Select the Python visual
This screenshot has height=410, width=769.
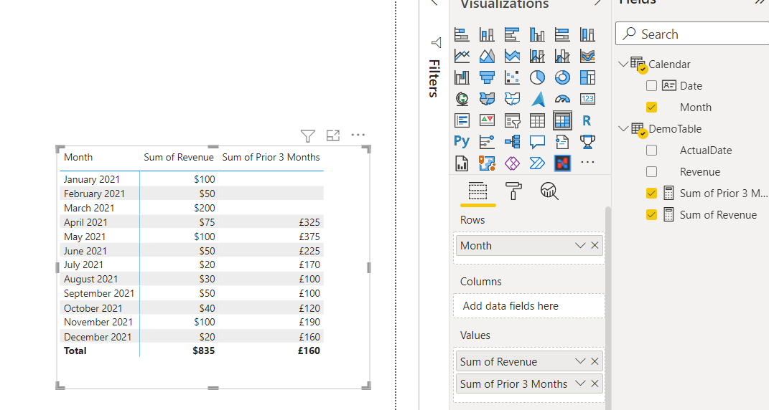pos(462,142)
